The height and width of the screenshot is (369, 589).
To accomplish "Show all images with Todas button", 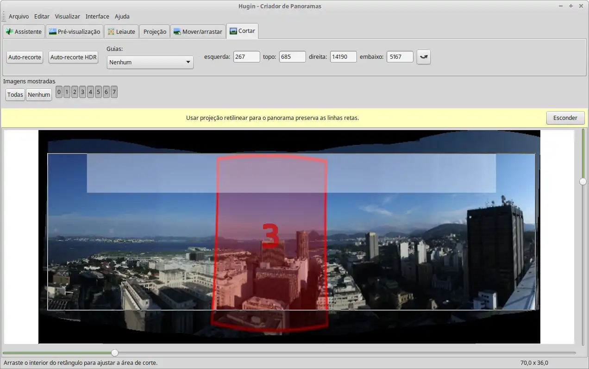I will coord(15,94).
